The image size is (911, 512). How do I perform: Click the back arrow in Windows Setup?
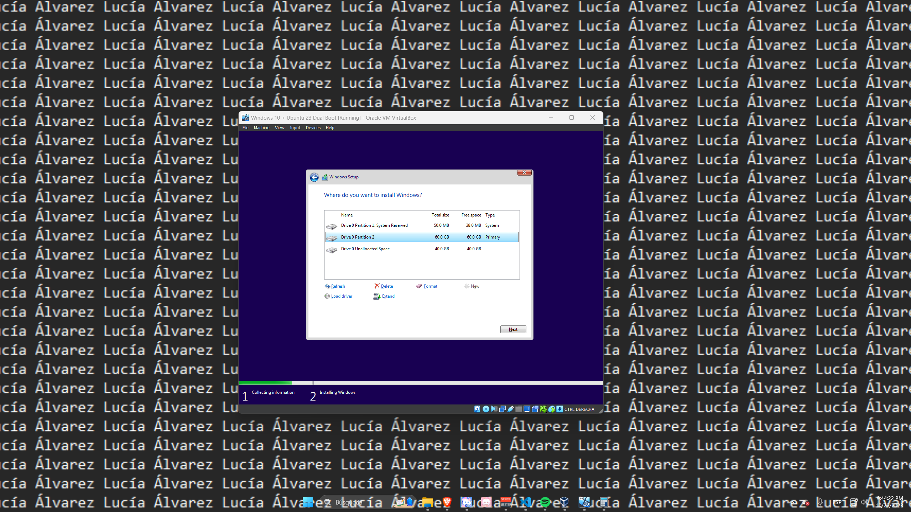click(314, 177)
